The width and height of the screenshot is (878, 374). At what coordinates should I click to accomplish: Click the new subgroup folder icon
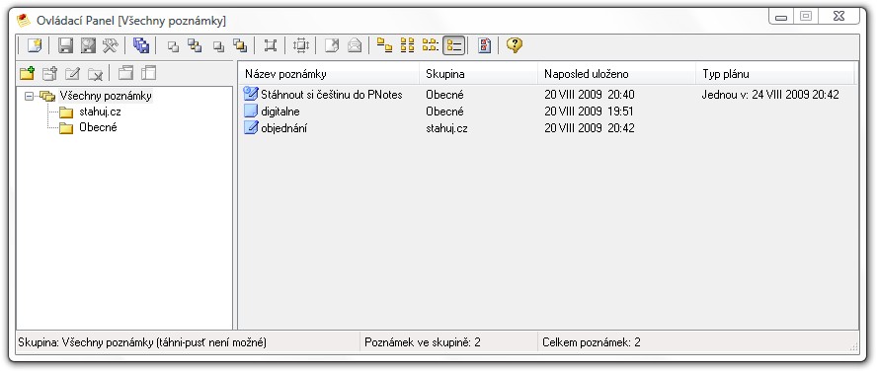point(50,73)
